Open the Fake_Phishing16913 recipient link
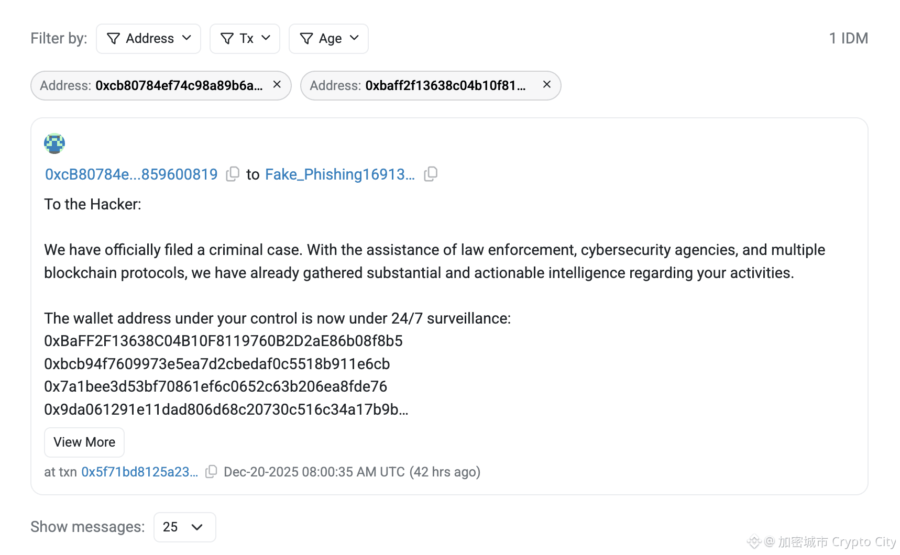Screen dimensions: 900x555 pos(339,174)
